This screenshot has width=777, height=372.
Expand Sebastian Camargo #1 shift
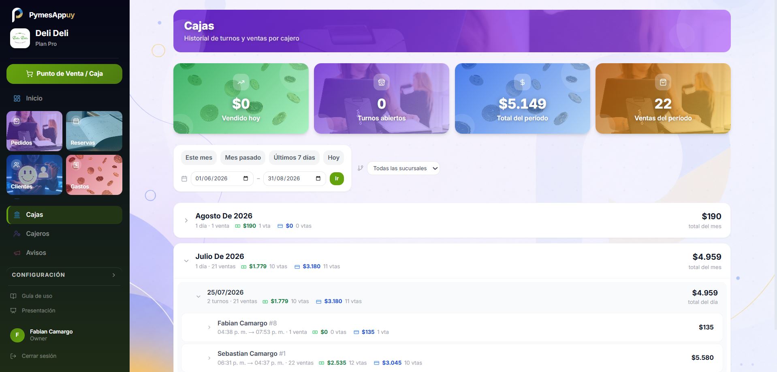coord(452,358)
